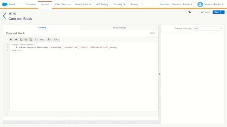Click the user avatar icon
This screenshot has height=127, width=227.
click(x=200, y=4)
